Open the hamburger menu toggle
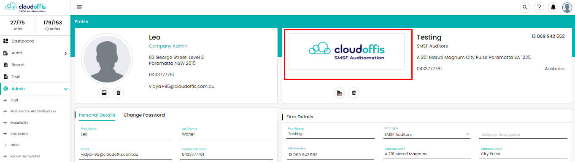Image resolution: width=575 pixels, height=162 pixels. tap(79, 7)
